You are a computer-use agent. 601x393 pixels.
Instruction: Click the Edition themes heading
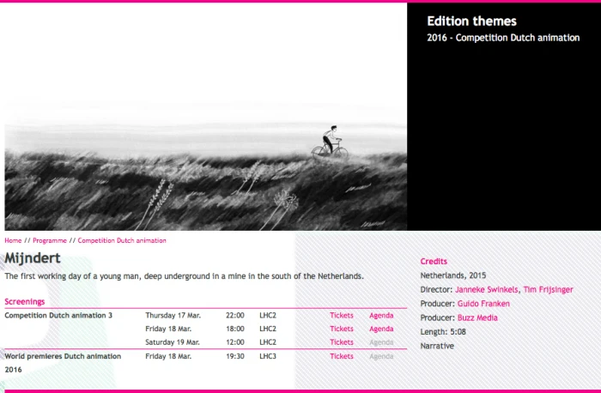coord(472,21)
